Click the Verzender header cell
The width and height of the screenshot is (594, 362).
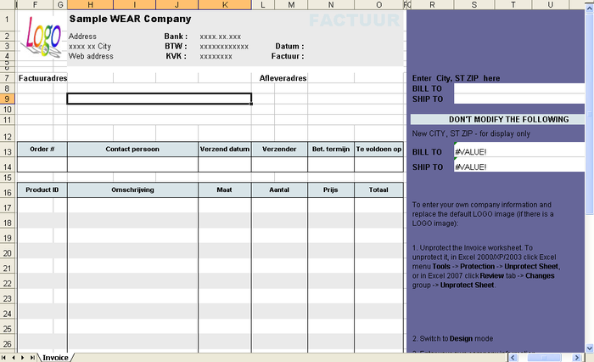click(279, 149)
